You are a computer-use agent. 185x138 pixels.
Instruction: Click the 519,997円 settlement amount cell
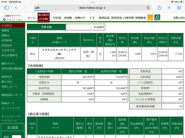pyautogui.click(x=111, y=77)
